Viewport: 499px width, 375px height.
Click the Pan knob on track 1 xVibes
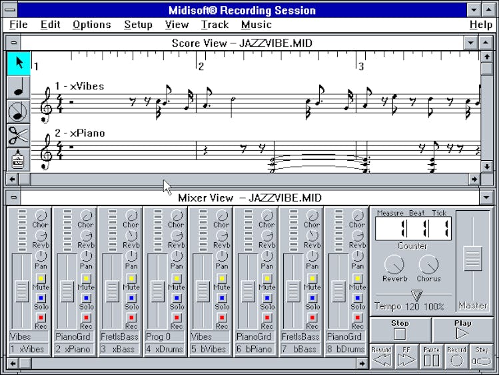pyautogui.click(x=41, y=256)
